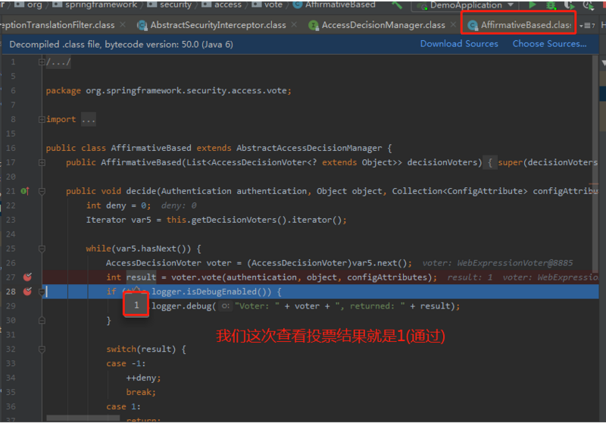Click fold end marker at line 30
Screen dimensions: 606x423
click(42, 321)
